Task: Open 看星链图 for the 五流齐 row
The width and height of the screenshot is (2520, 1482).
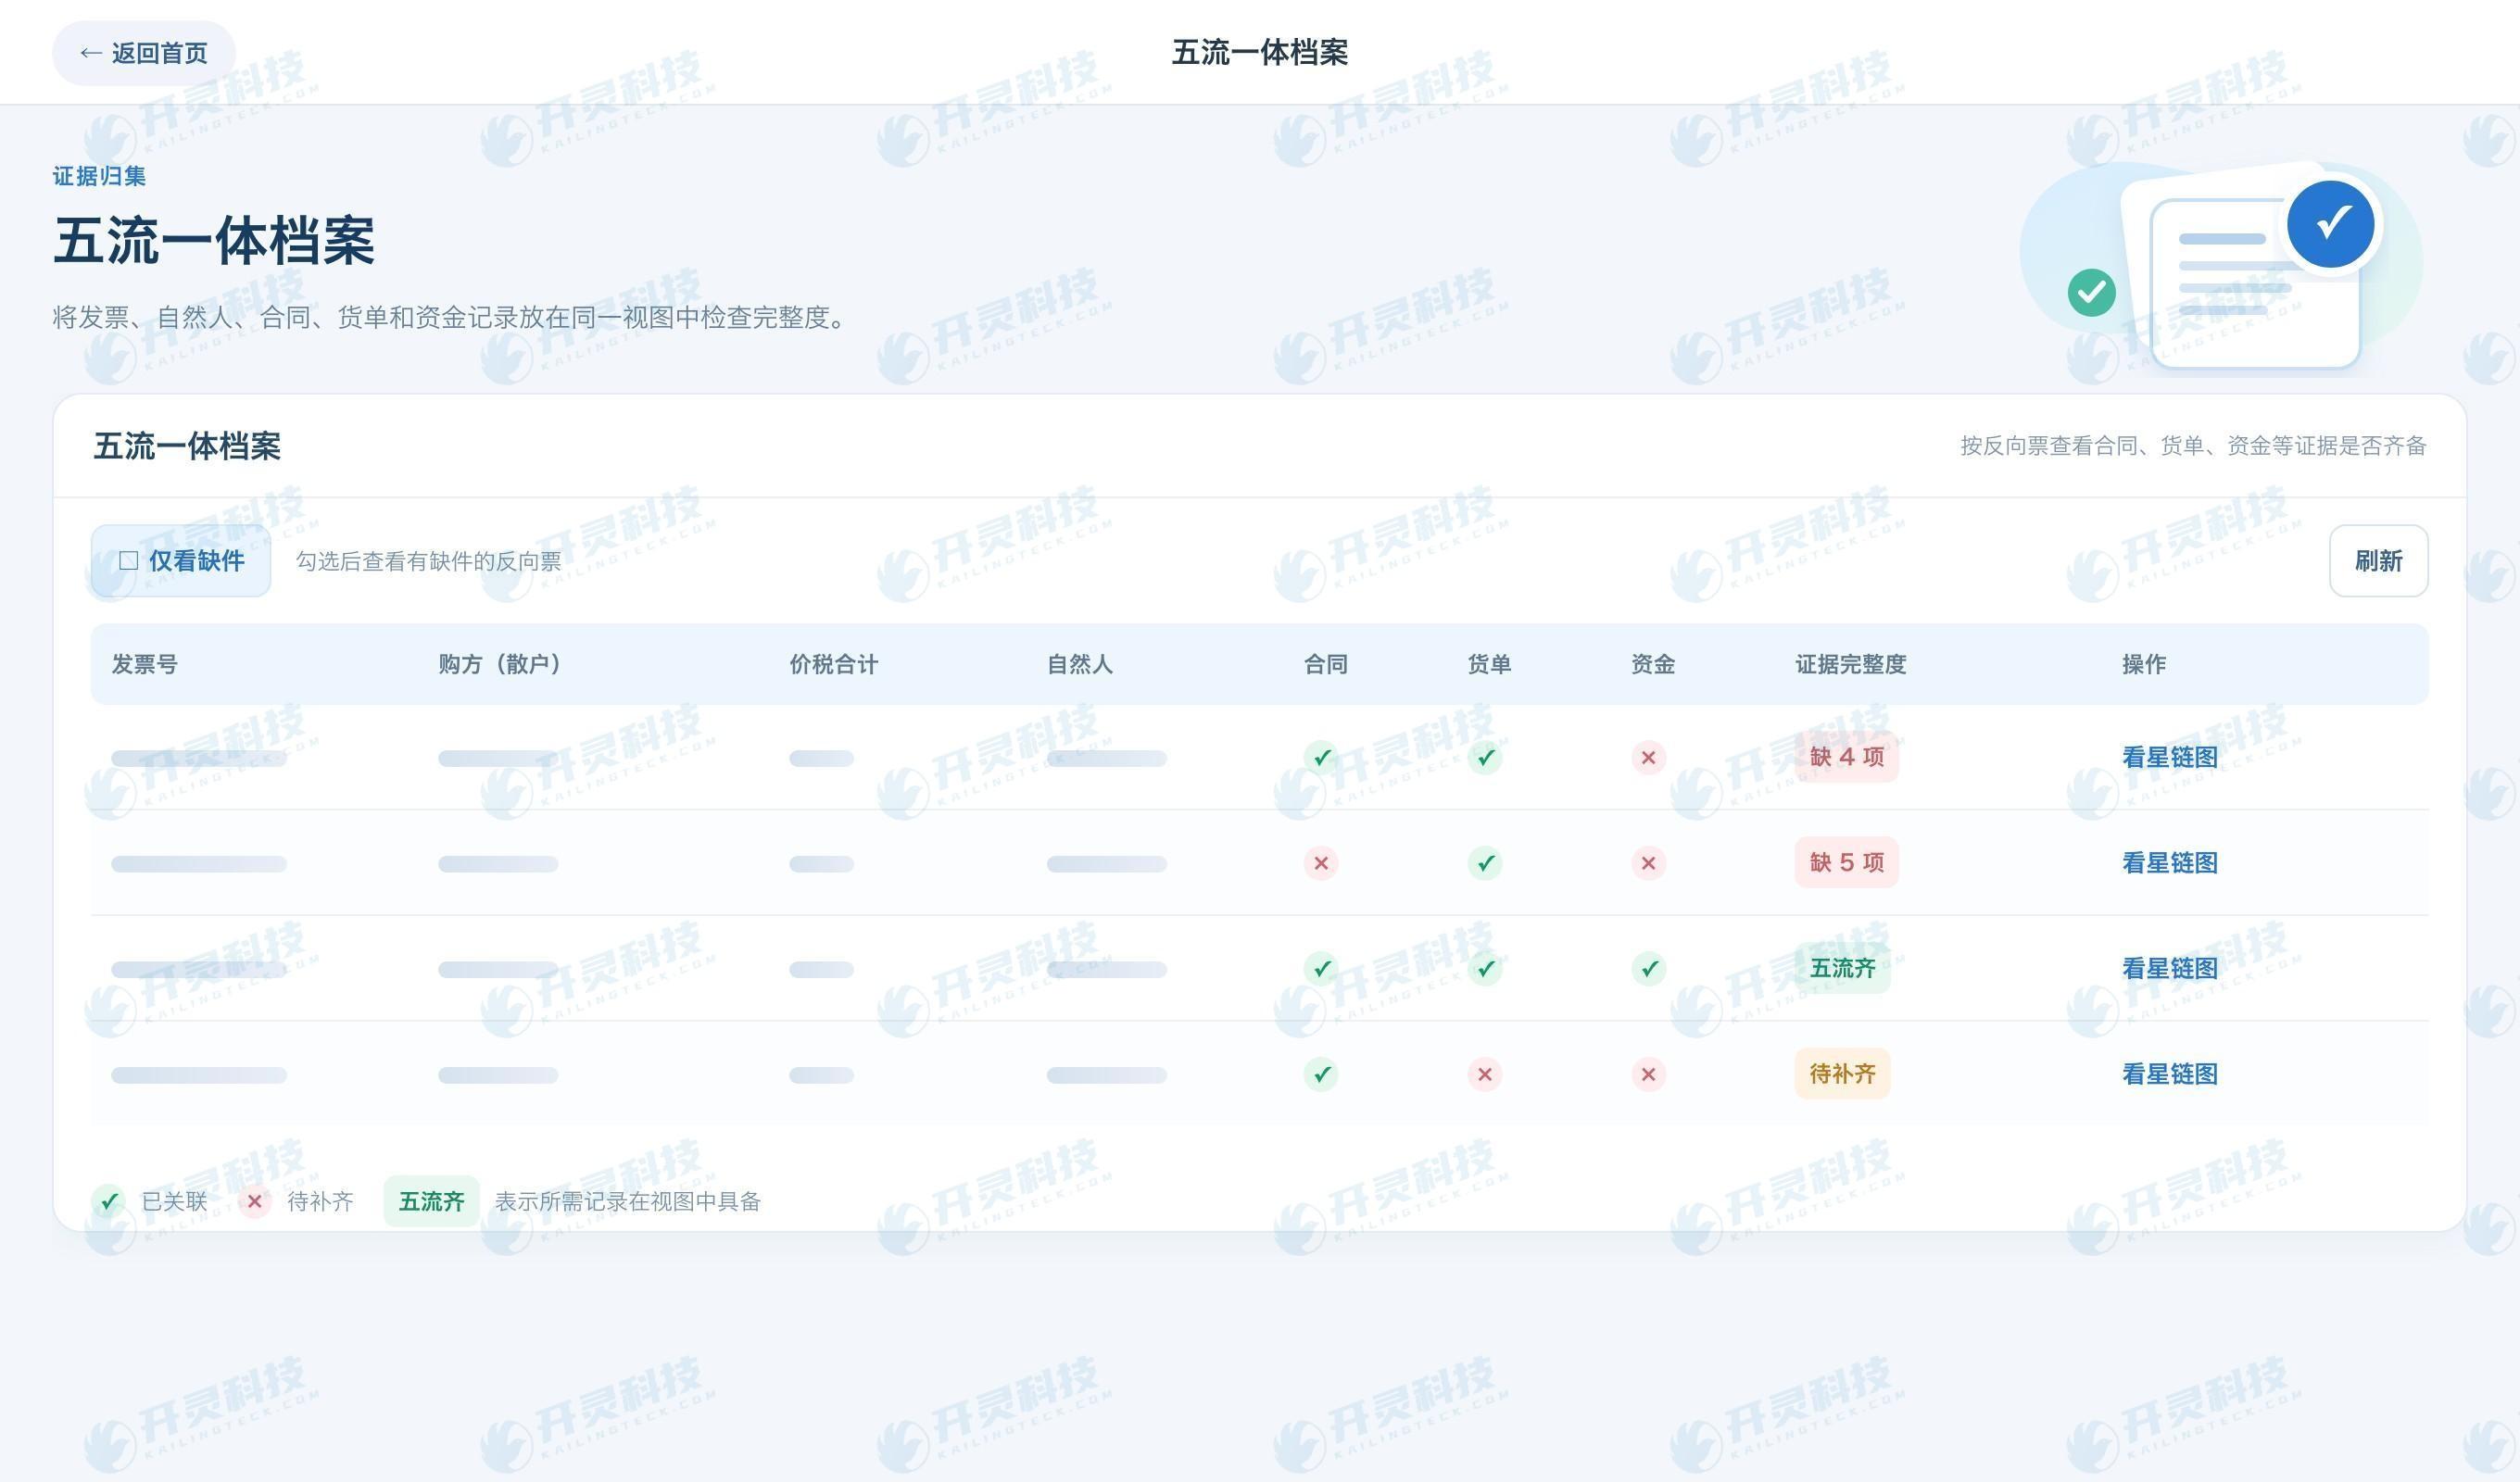Action: (2169, 969)
